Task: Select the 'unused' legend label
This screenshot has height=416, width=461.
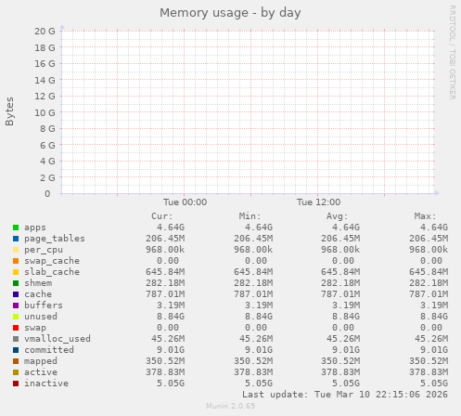Action: 41,317
